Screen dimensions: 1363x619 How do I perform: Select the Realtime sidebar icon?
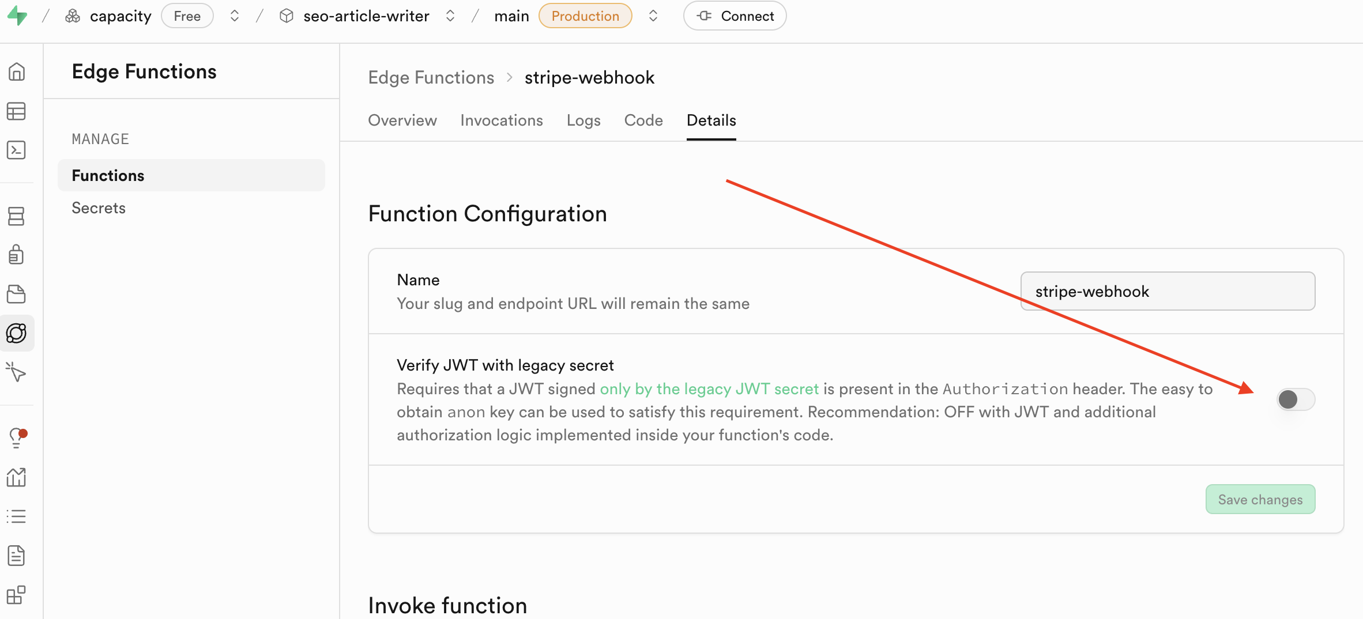click(17, 372)
